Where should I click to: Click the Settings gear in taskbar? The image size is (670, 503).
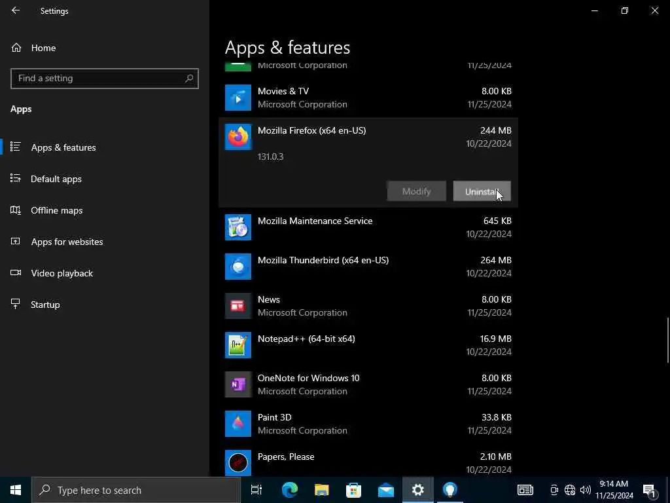tap(418, 490)
